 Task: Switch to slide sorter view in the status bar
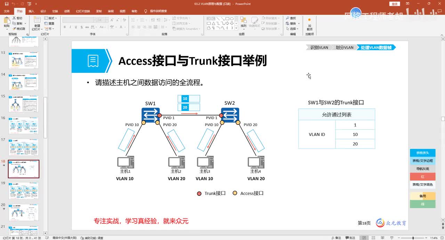coord(374,238)
